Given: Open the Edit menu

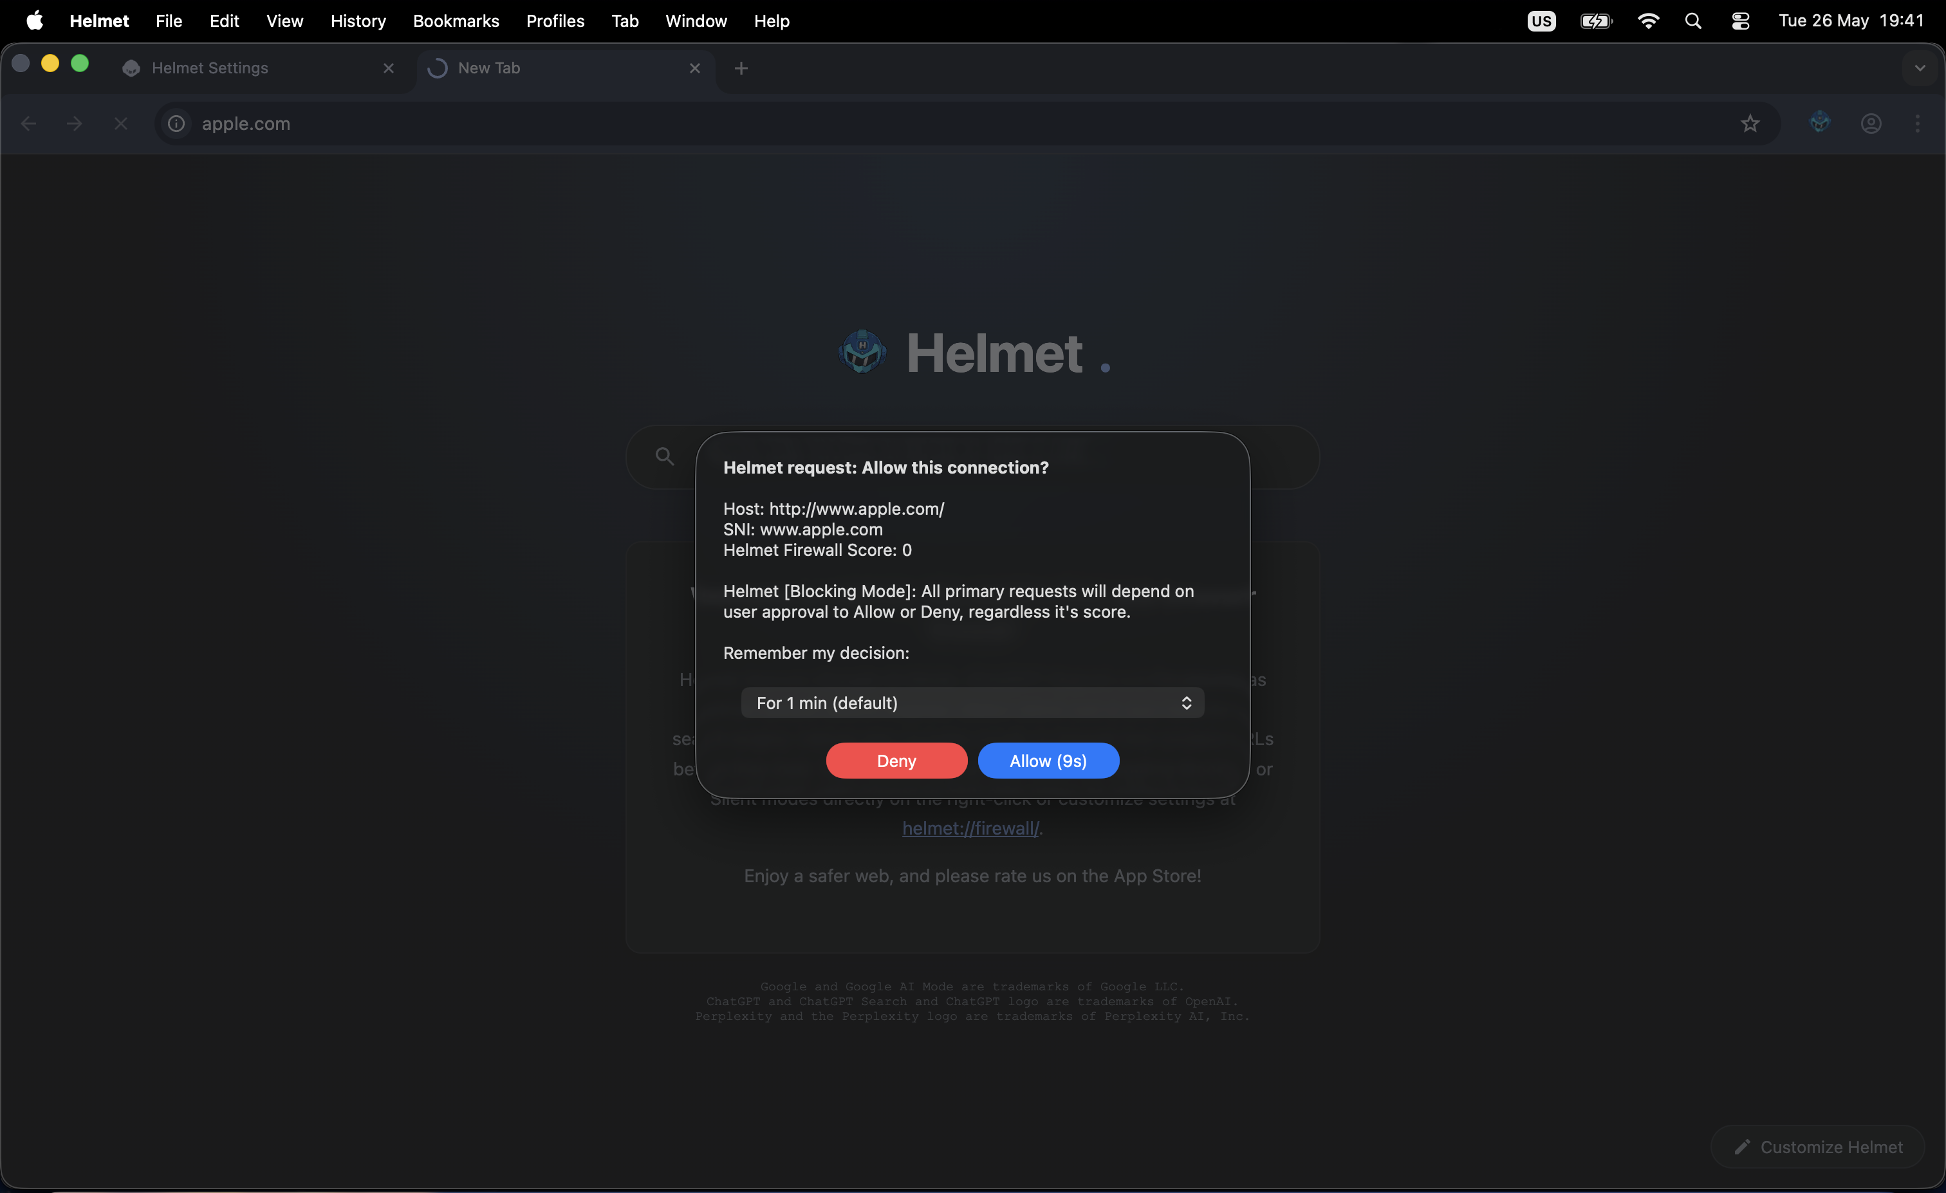Looking at the screenshot, I should [x=225, y=21].
